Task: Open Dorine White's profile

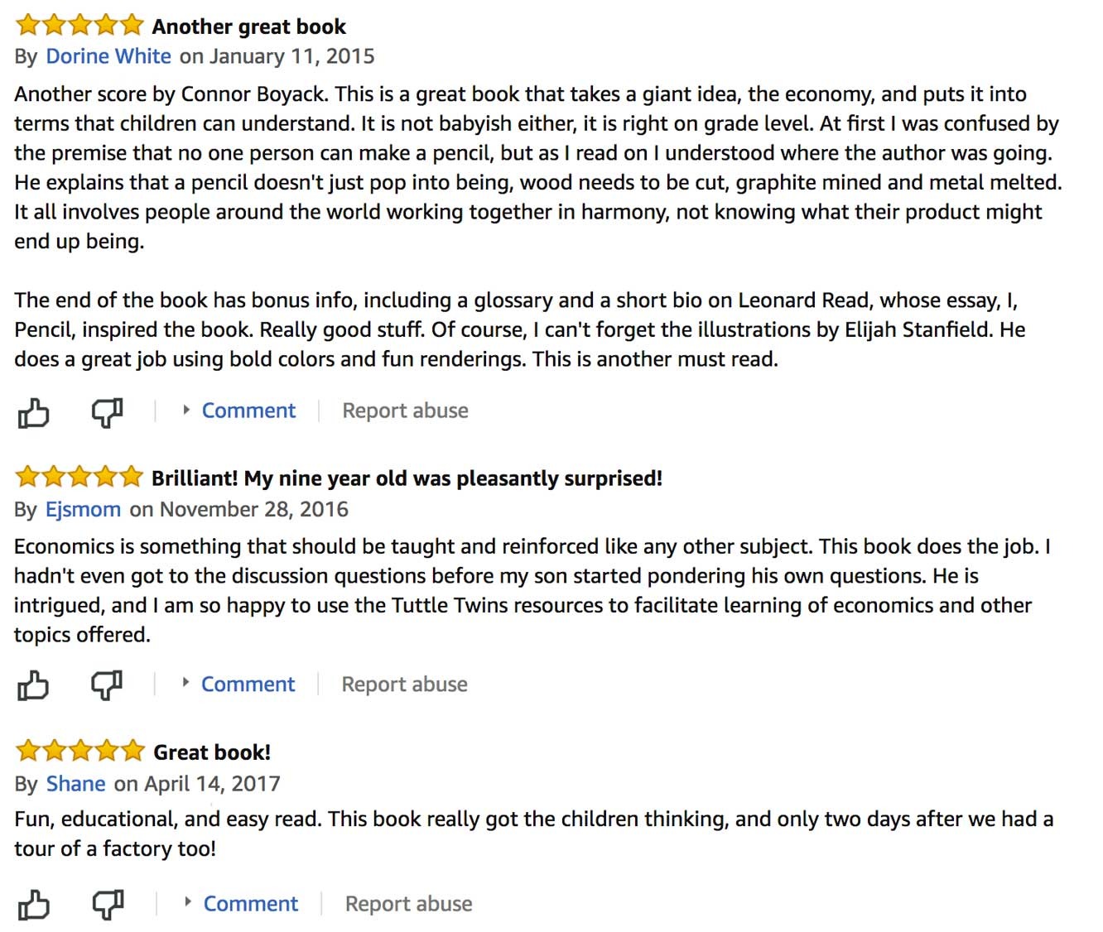Action: pyautogui.click(x=108, y=56)
